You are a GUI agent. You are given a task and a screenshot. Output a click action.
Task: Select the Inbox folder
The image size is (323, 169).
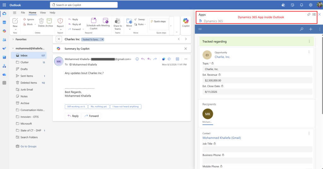tap(29, 55)
